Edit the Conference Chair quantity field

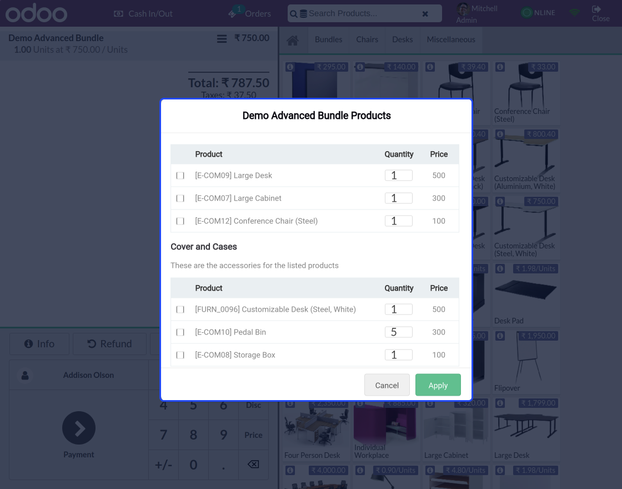(399, 221)
